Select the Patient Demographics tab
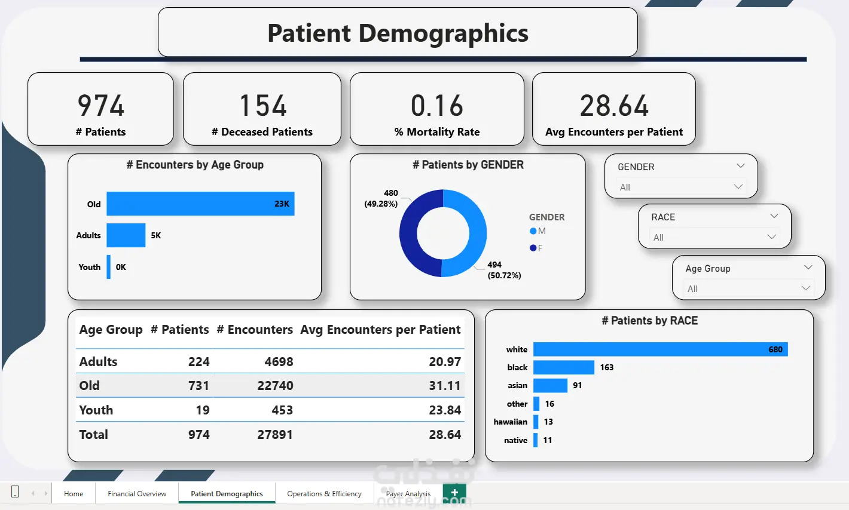 click(x=227, y=494)
